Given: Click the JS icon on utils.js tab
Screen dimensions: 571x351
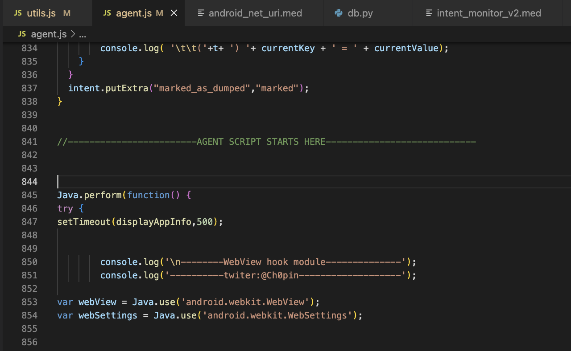Looking at the screenshot, I should click(x=18, y=13).
